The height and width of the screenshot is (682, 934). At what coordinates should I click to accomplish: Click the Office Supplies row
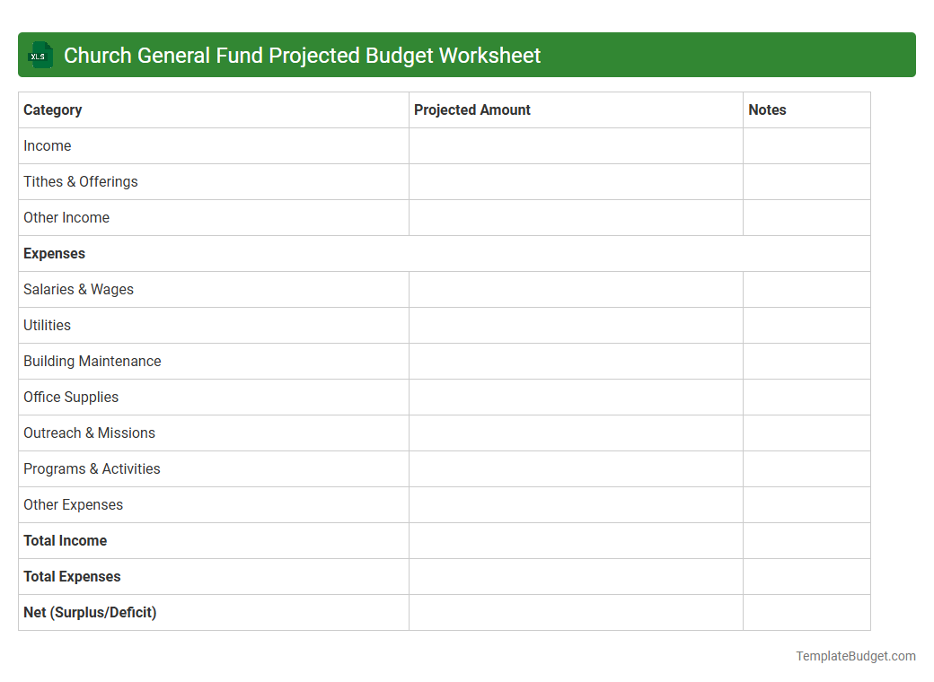[x=71, y=397]
